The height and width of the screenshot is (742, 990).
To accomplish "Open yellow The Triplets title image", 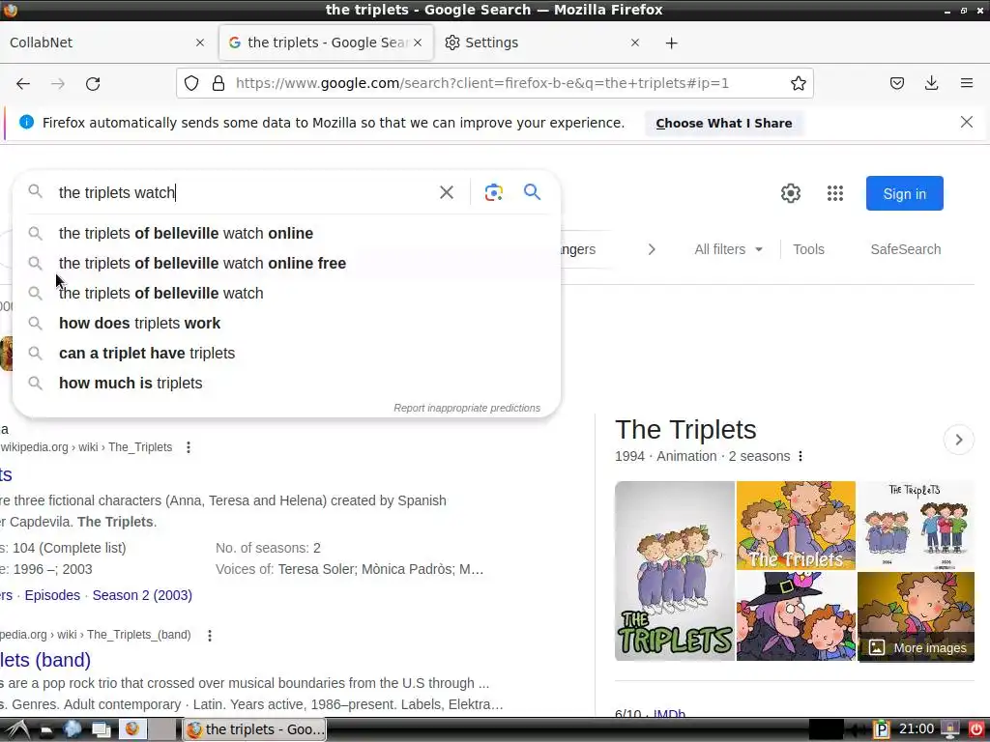I will click(796, 526).
